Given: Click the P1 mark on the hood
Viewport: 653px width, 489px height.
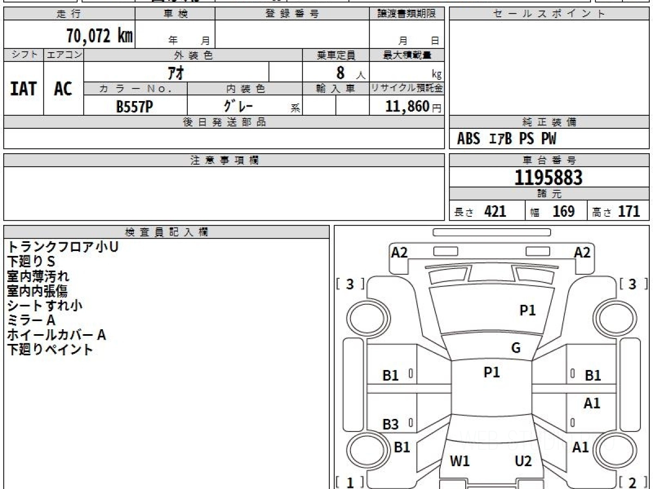Looking at the screenshot, I should click(x=527, y=310).
